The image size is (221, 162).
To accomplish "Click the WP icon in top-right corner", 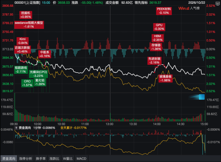I will click(218, 3).
